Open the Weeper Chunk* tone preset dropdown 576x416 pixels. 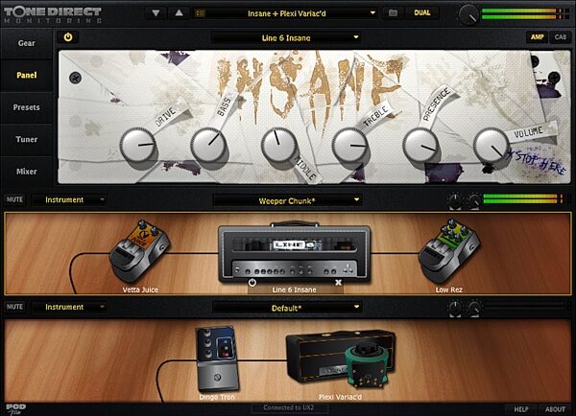click(x=287, y=200)
